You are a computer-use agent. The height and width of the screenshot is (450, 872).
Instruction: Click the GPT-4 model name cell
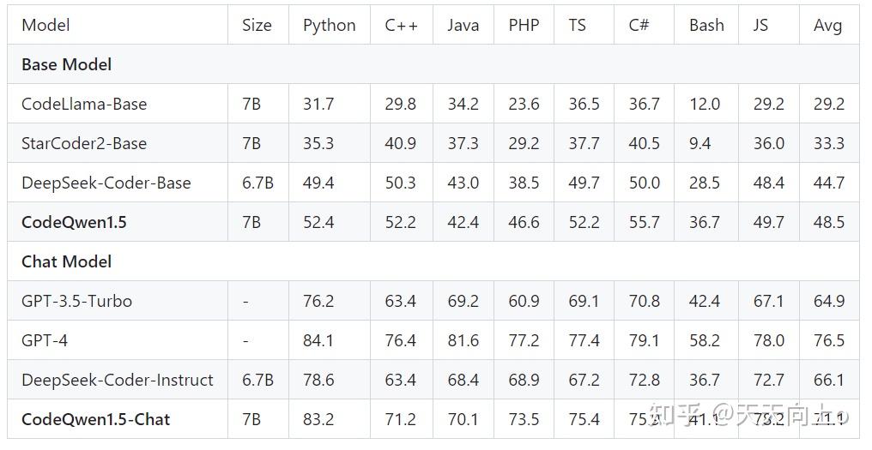[45, 340]
